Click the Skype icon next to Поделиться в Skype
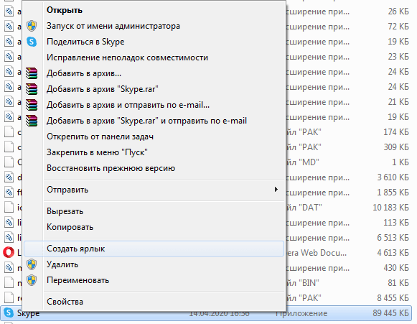This screenshot has width=417, height=324. (32, 42)
